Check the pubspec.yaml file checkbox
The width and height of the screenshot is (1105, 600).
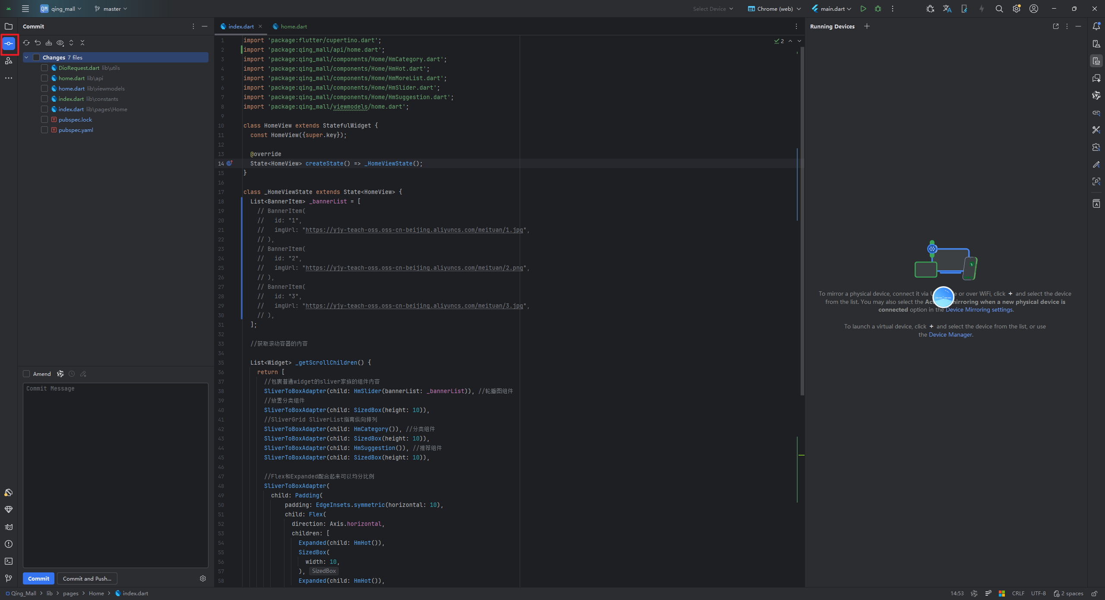click(x=44, y=130)
